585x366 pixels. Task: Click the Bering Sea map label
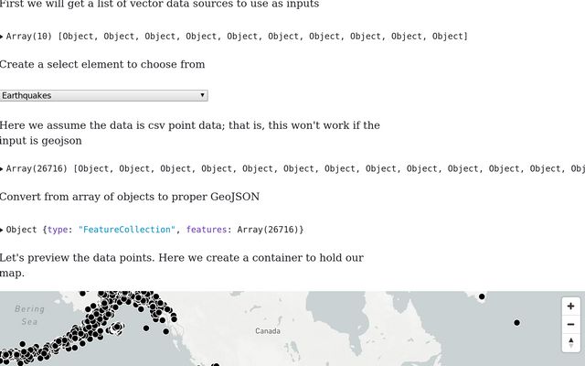(29, 315)
